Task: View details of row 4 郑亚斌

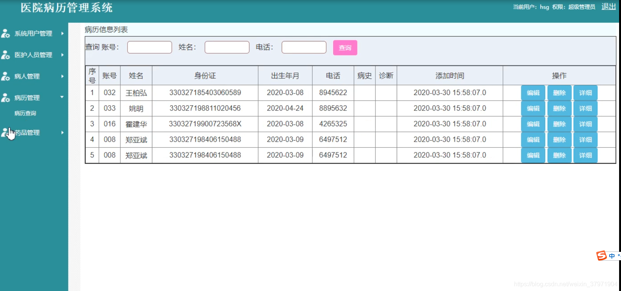Action: pos(586,139)
